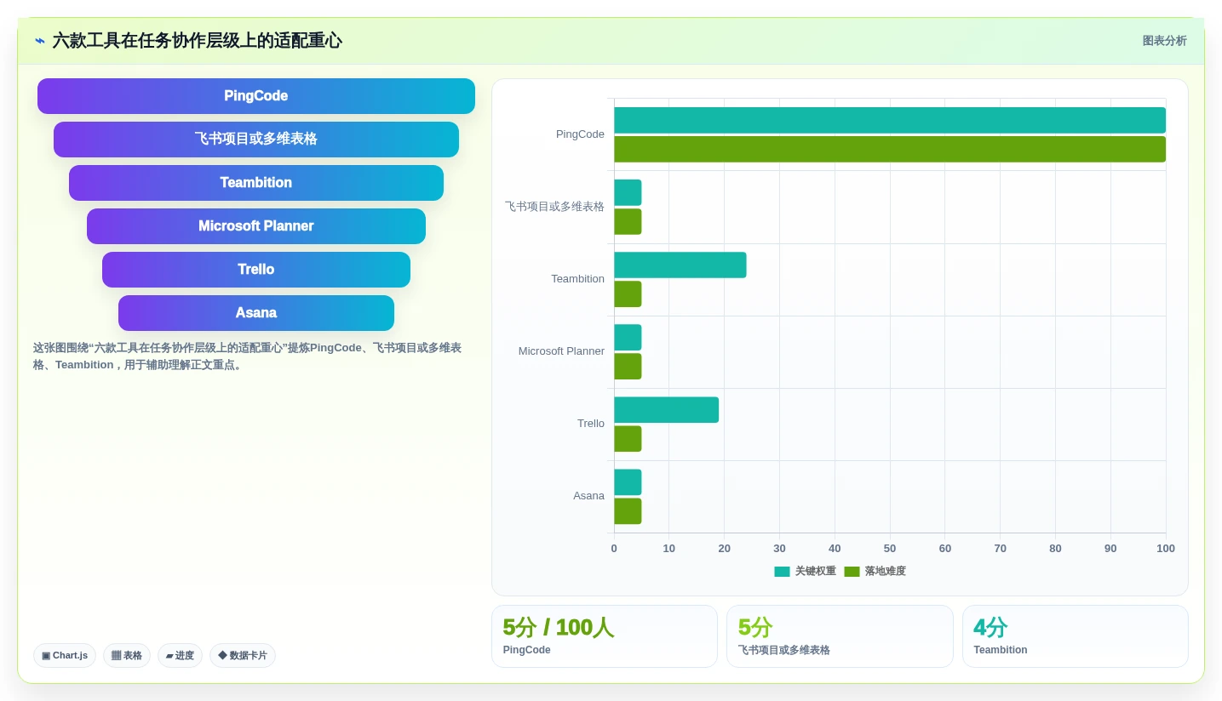The image size is (1222, 701).
Task: Click the 5分 / 100人 PingCode card
Action: 605,636
